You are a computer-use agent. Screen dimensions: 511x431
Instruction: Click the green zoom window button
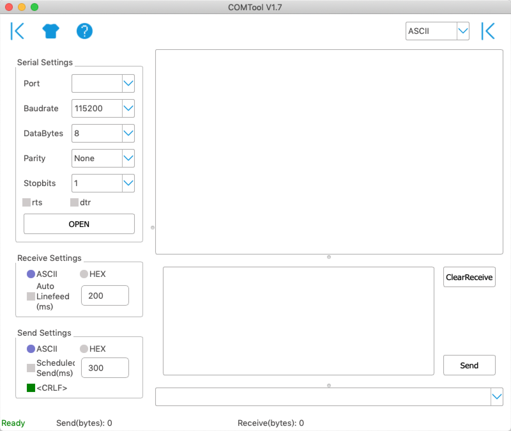[34, 7]
